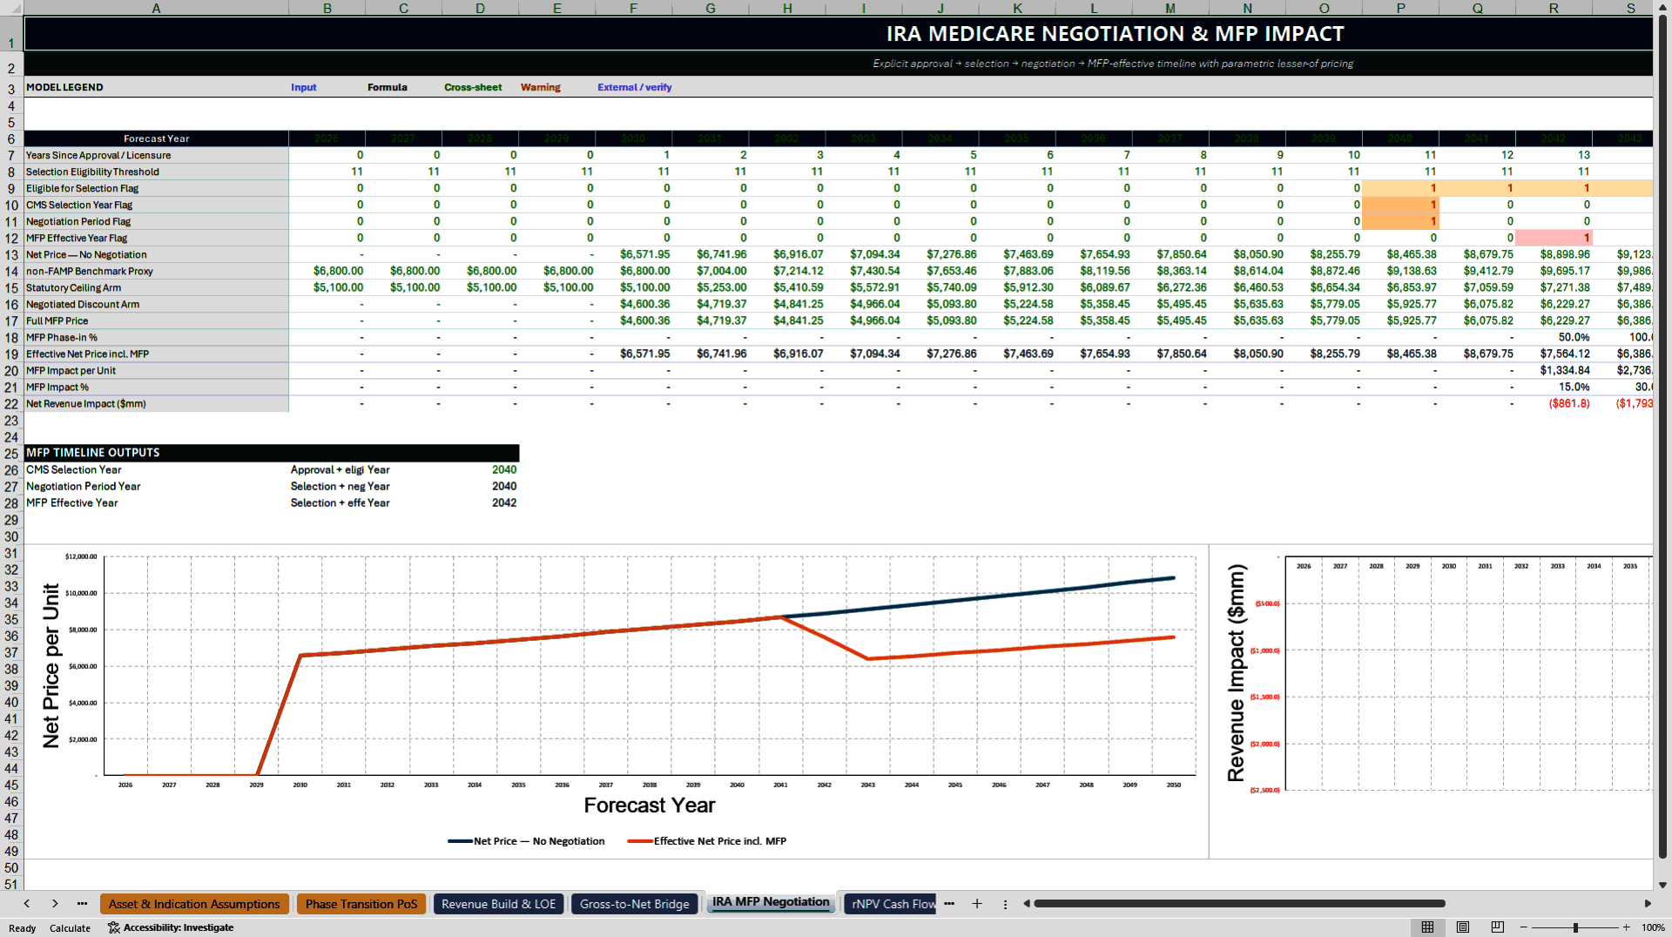The image size is (1672, 937).
Task: Click Accessibility Investigate status icon
Action: (170, 927)
